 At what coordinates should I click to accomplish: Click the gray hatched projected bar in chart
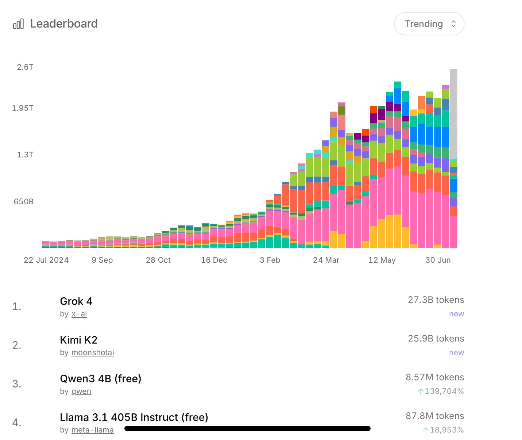click(453, 114)
